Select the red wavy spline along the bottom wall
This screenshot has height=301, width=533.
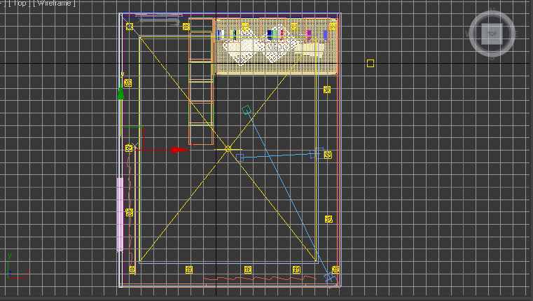(259, 278)
